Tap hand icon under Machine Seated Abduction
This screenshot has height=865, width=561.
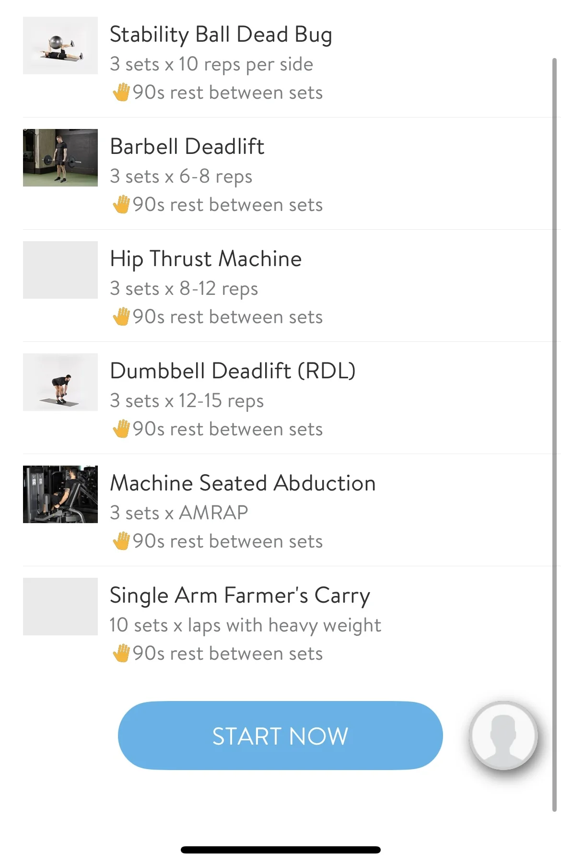(121, 541)
